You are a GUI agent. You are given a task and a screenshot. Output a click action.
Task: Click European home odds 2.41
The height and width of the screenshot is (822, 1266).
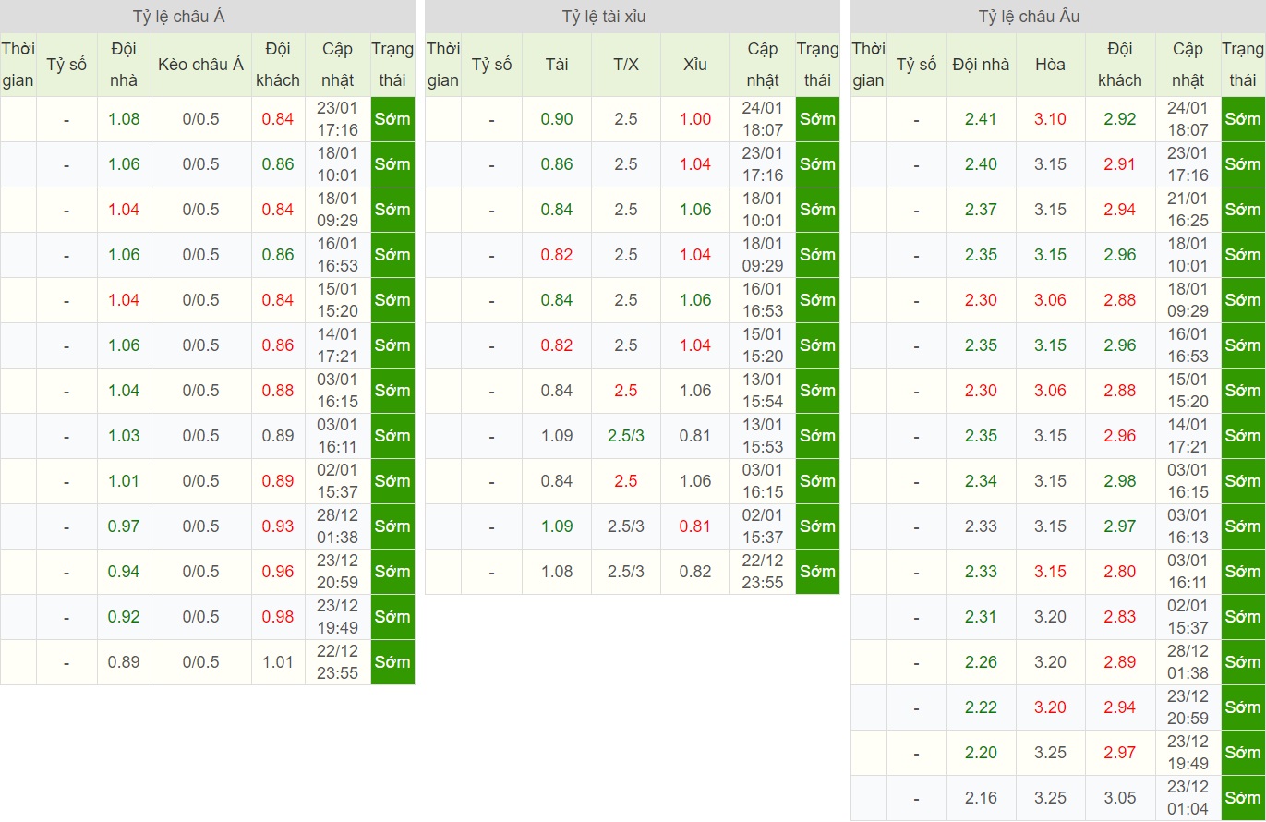tap(982, 119)
